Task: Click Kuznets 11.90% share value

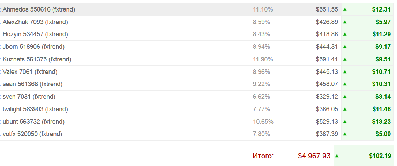Action: coord(263,59)
